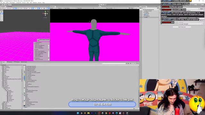The height and width of the screenshot is (115, 205).
Task: Open the File menu
Action: (1, 3)
